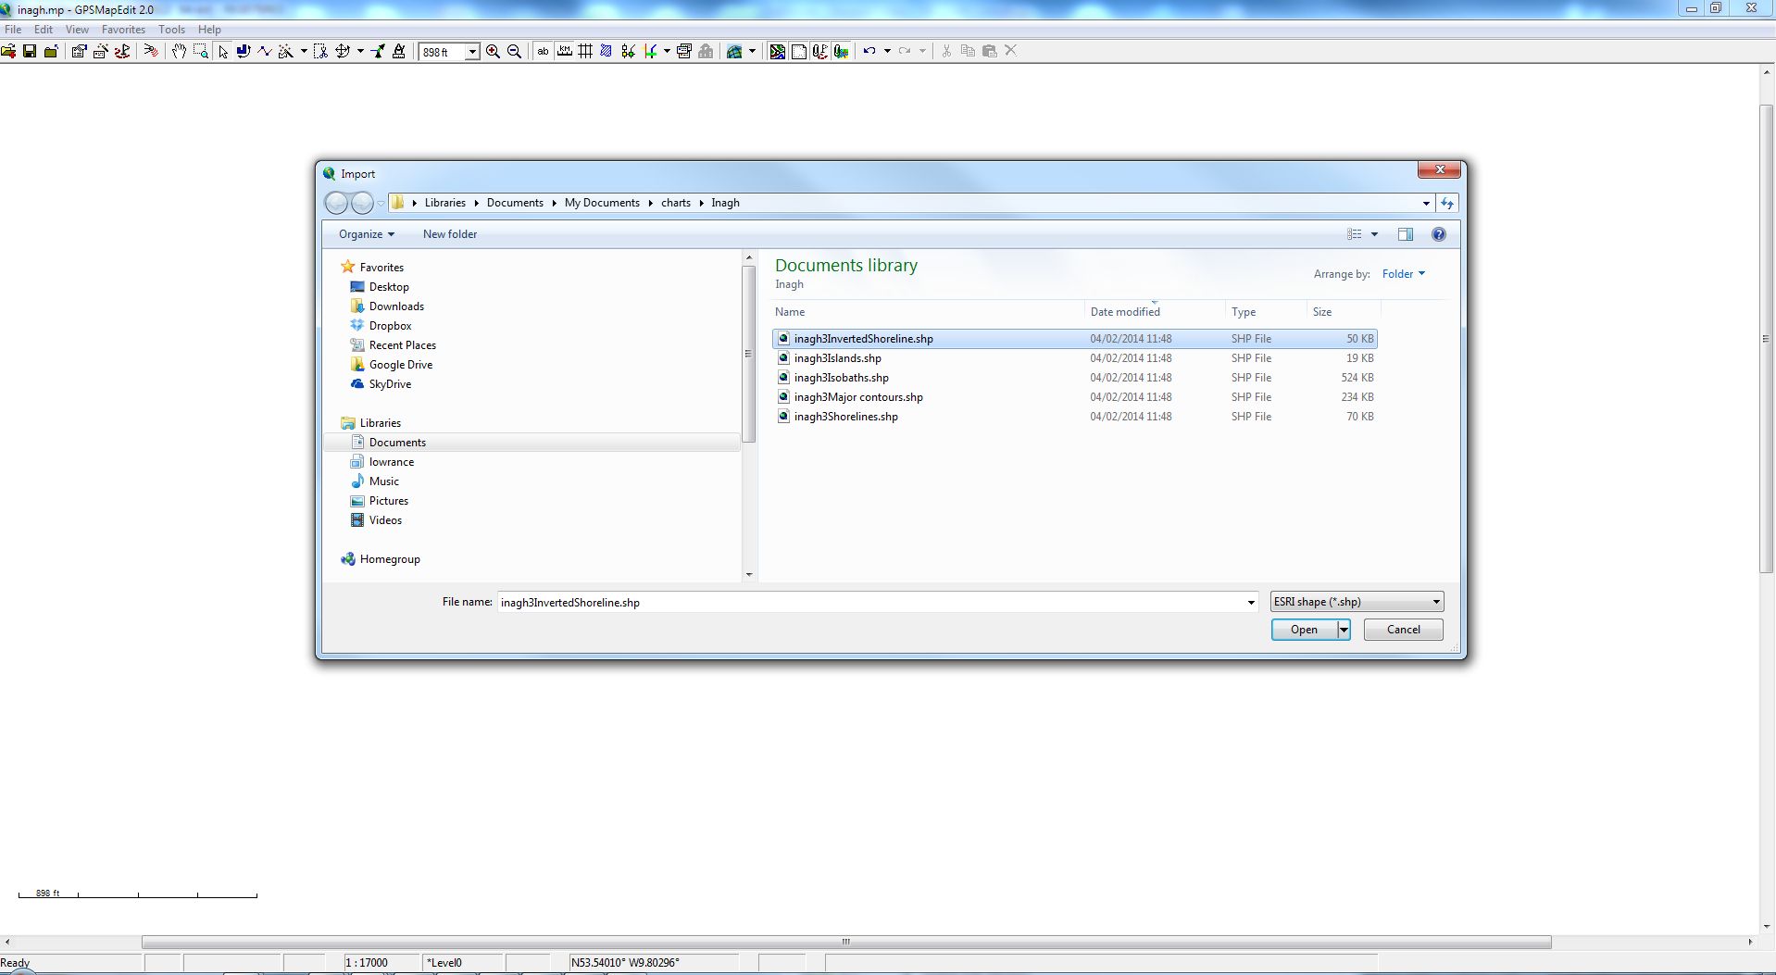Click the Back navigation arrow in dialog
The height and width of the screenshot is (975, 1776).
336,203
